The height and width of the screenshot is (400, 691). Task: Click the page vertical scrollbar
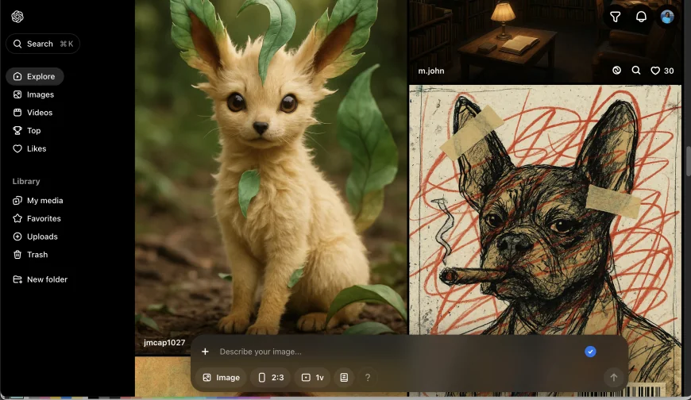tap(688, 161)
